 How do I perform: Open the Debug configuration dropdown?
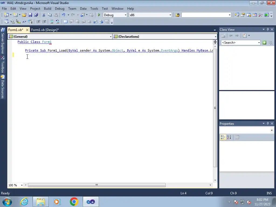[x=126, y=15]
